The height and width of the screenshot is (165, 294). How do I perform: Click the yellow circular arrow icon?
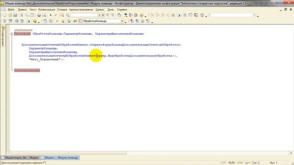pos(34,21)
